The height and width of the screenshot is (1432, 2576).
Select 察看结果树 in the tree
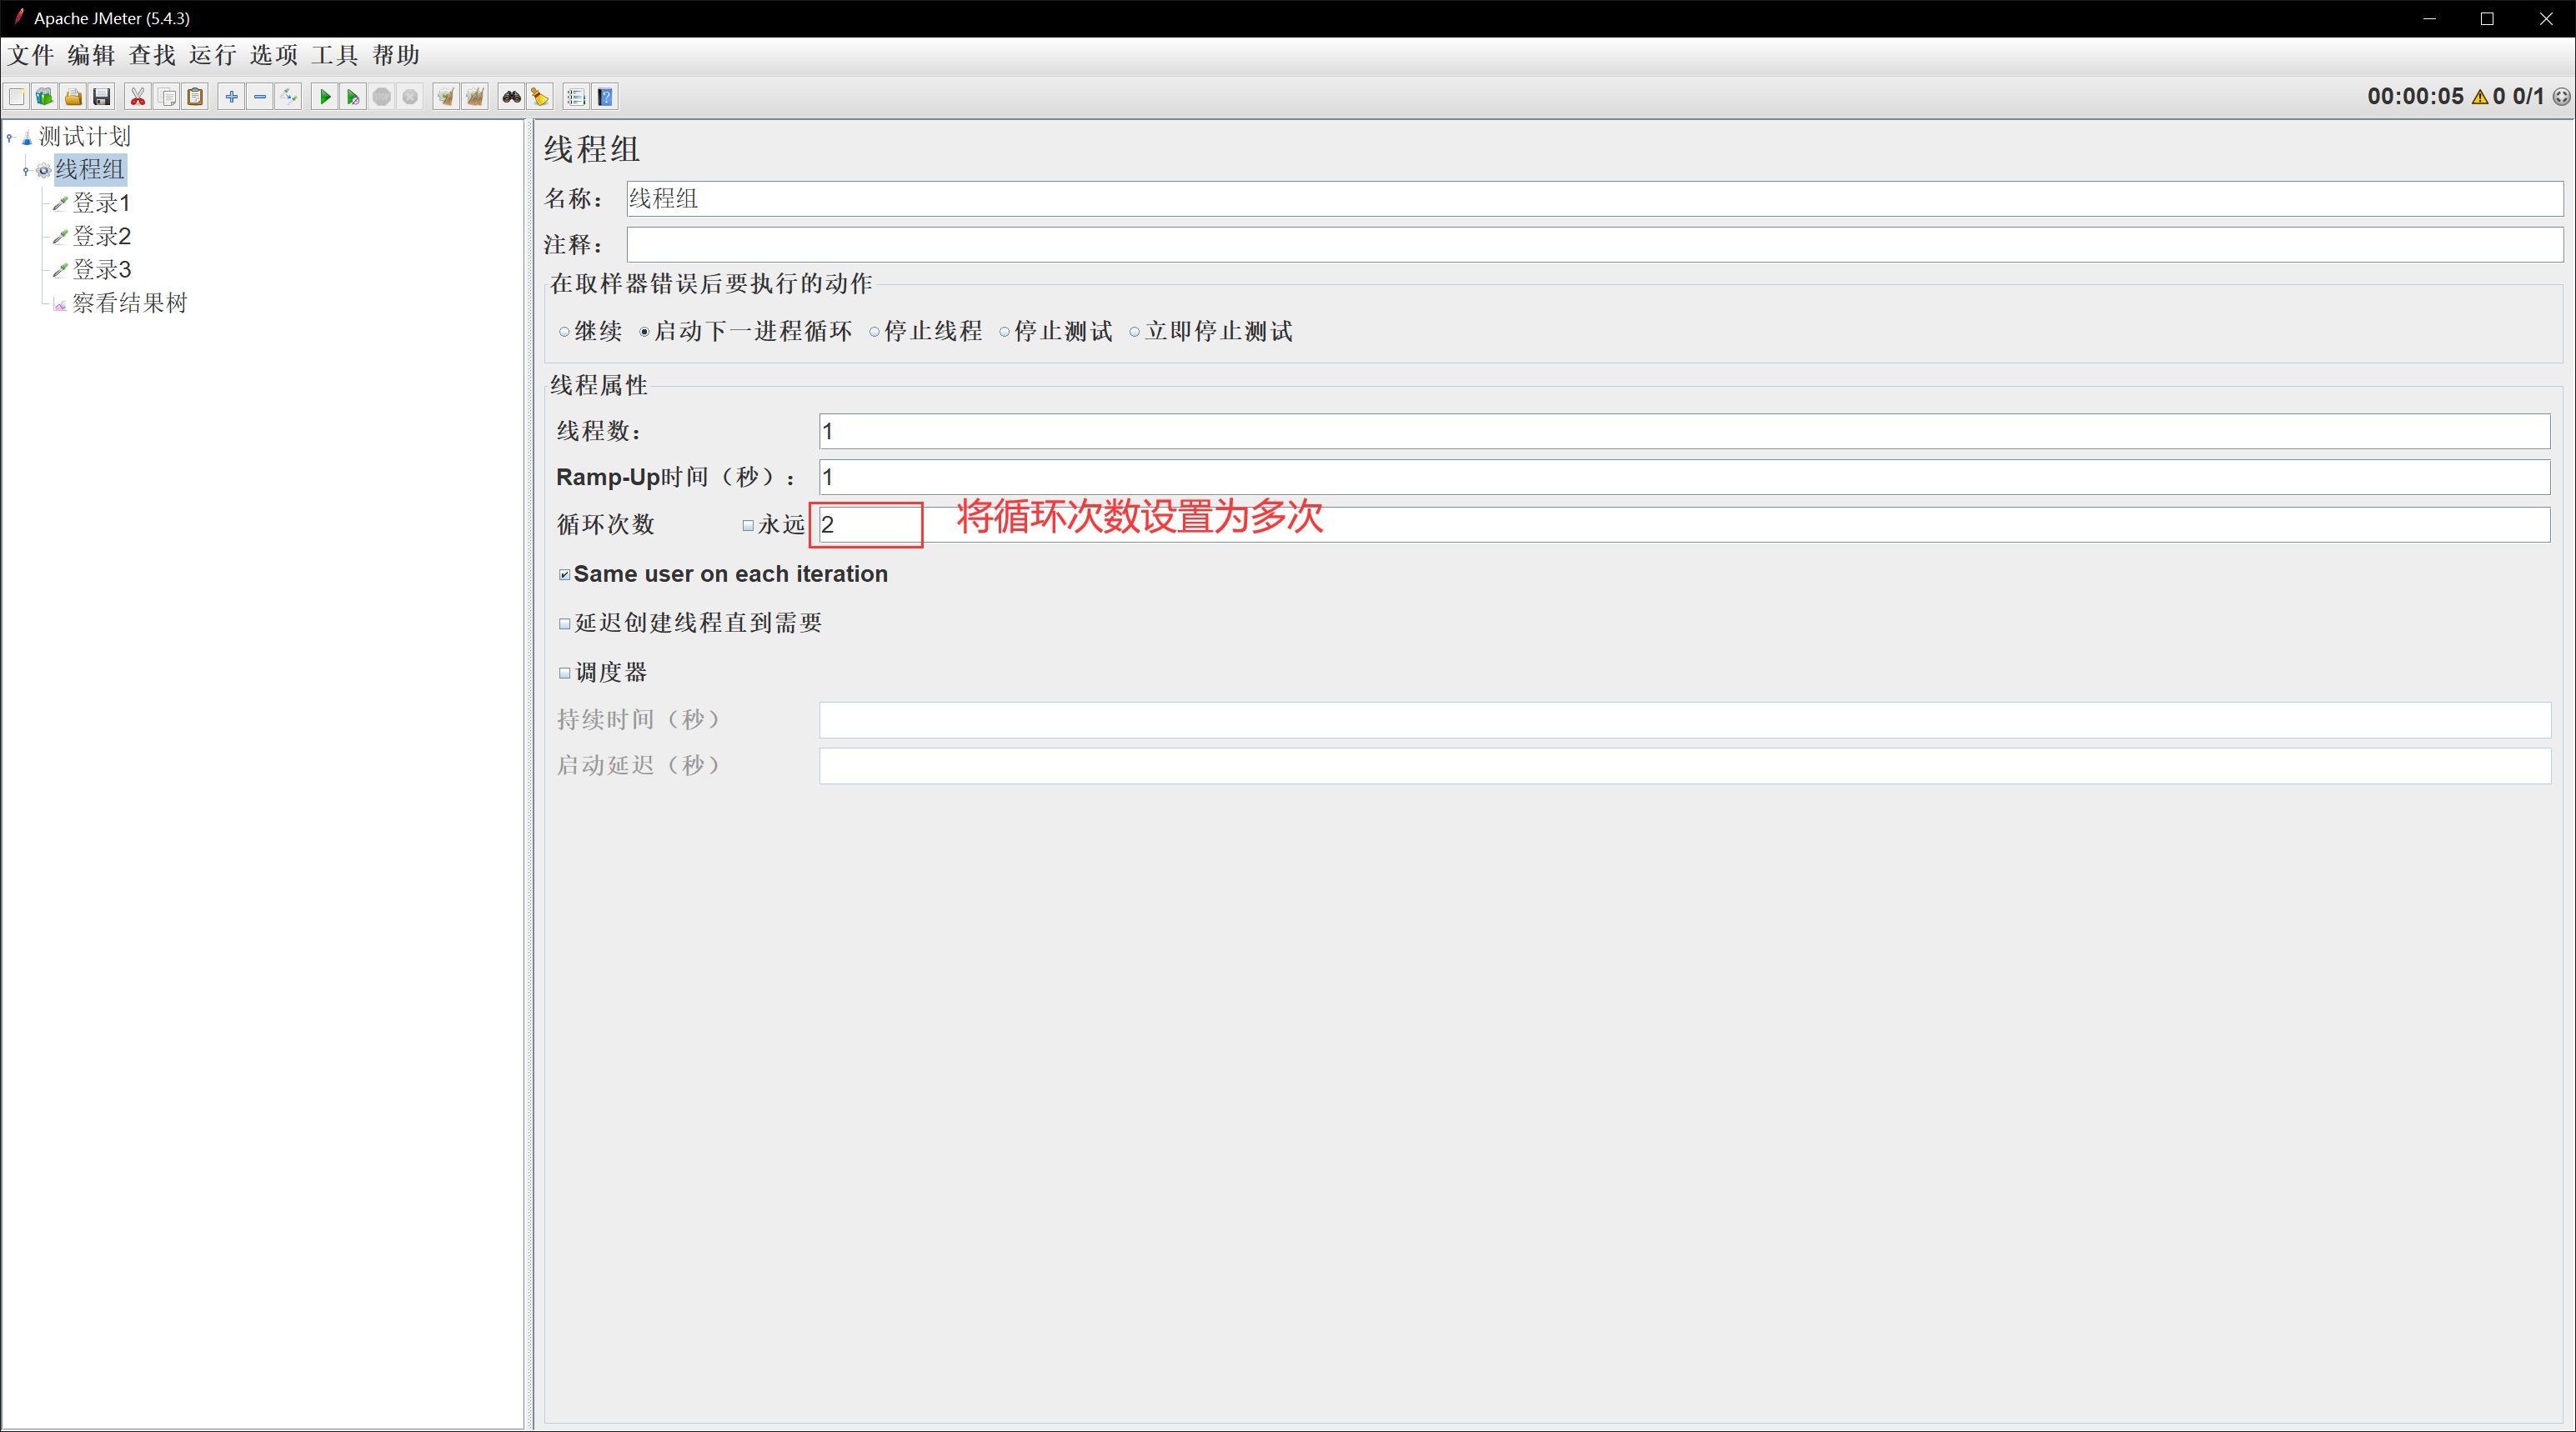[129, 303]
